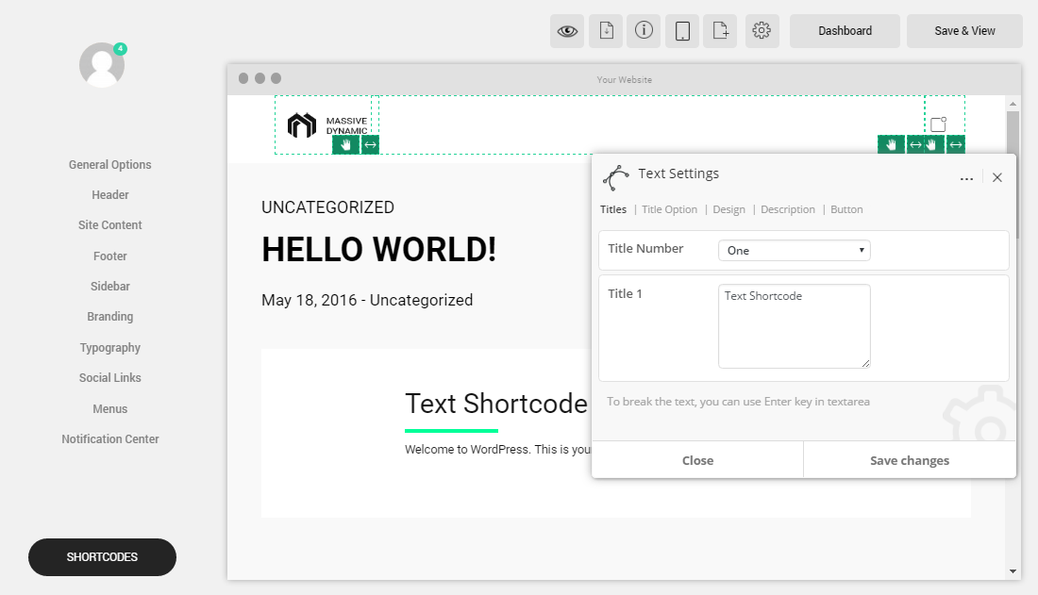
Task: Click inside the Title 1 text area
Action: (x=794, y=325)
